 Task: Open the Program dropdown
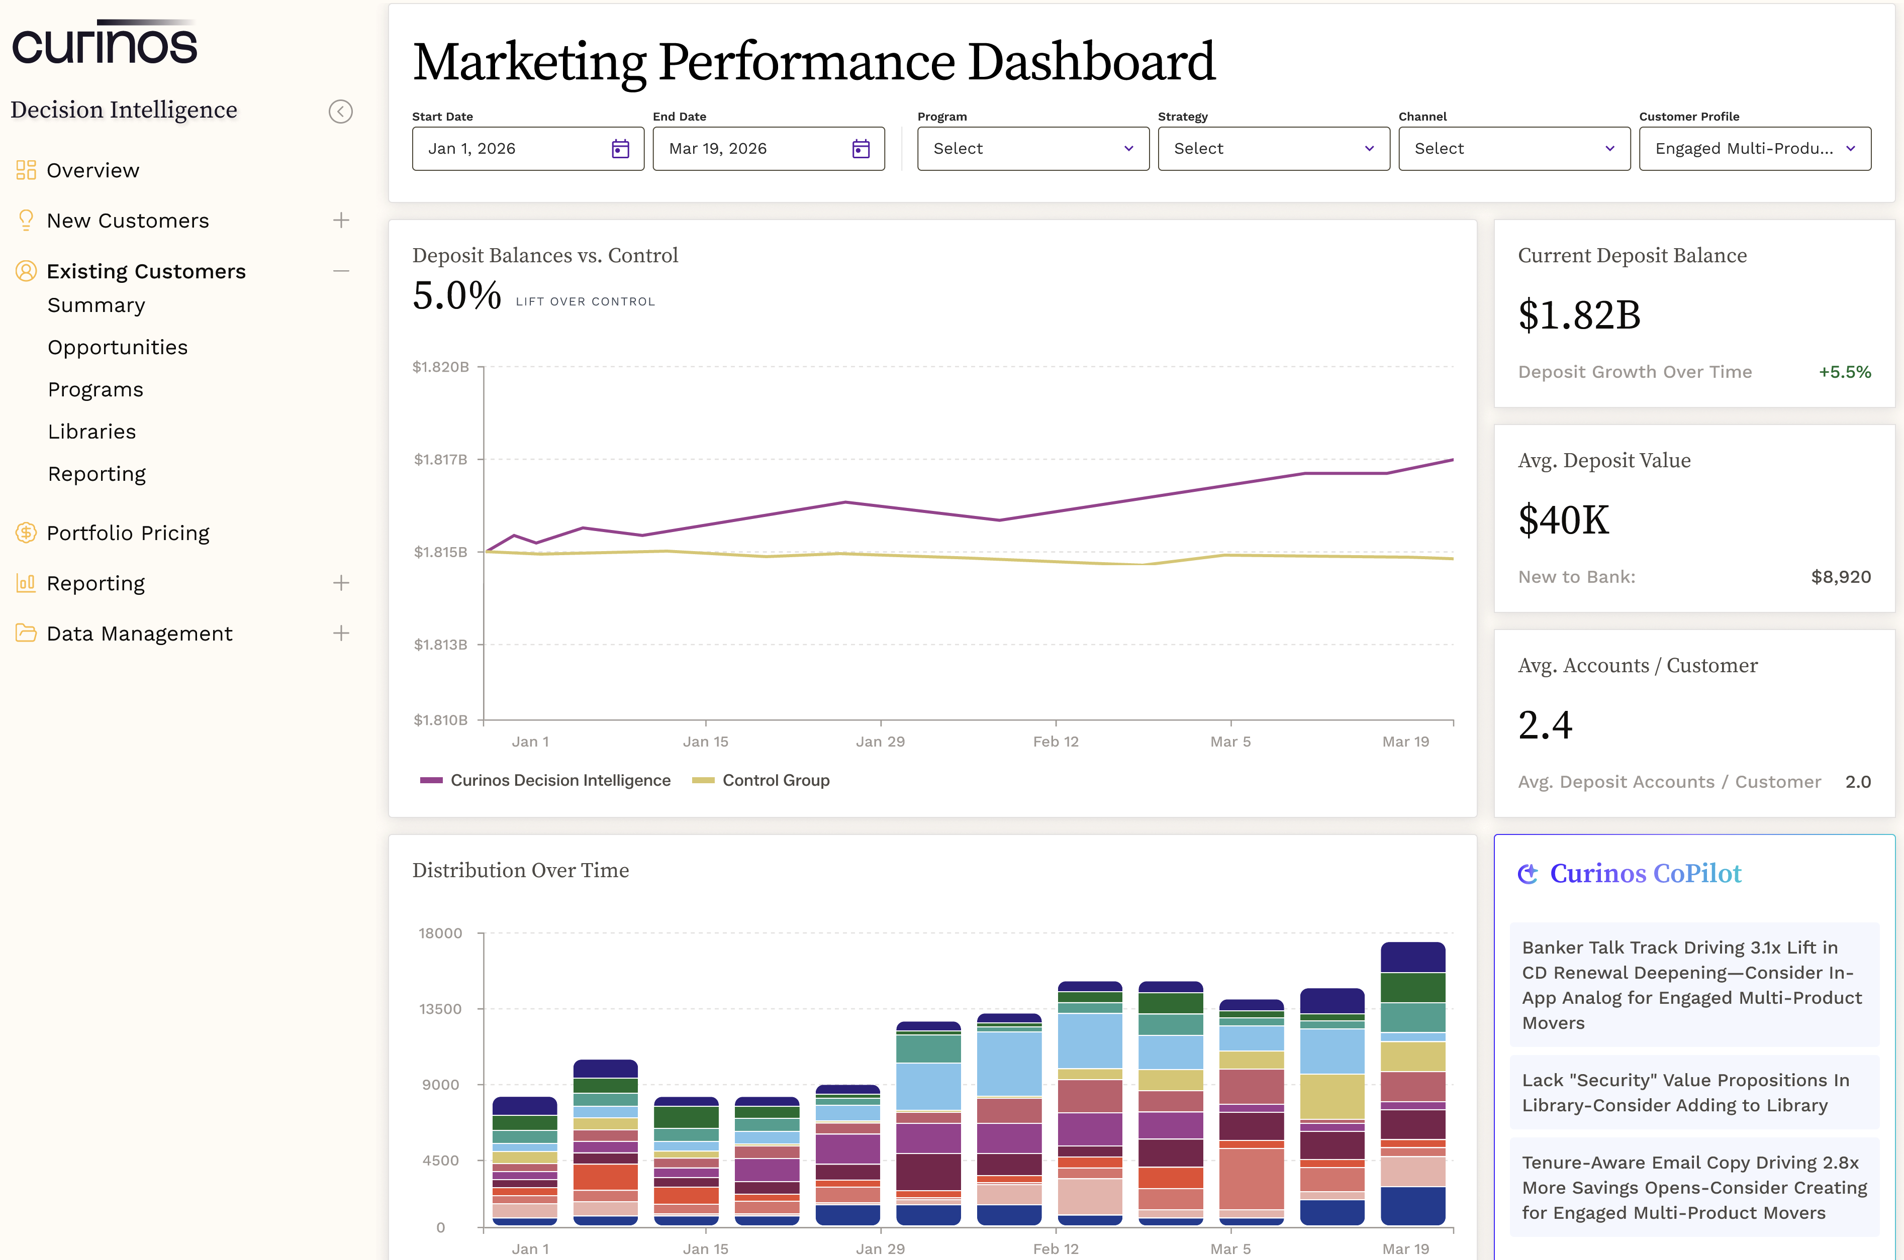click(1033, 149)
